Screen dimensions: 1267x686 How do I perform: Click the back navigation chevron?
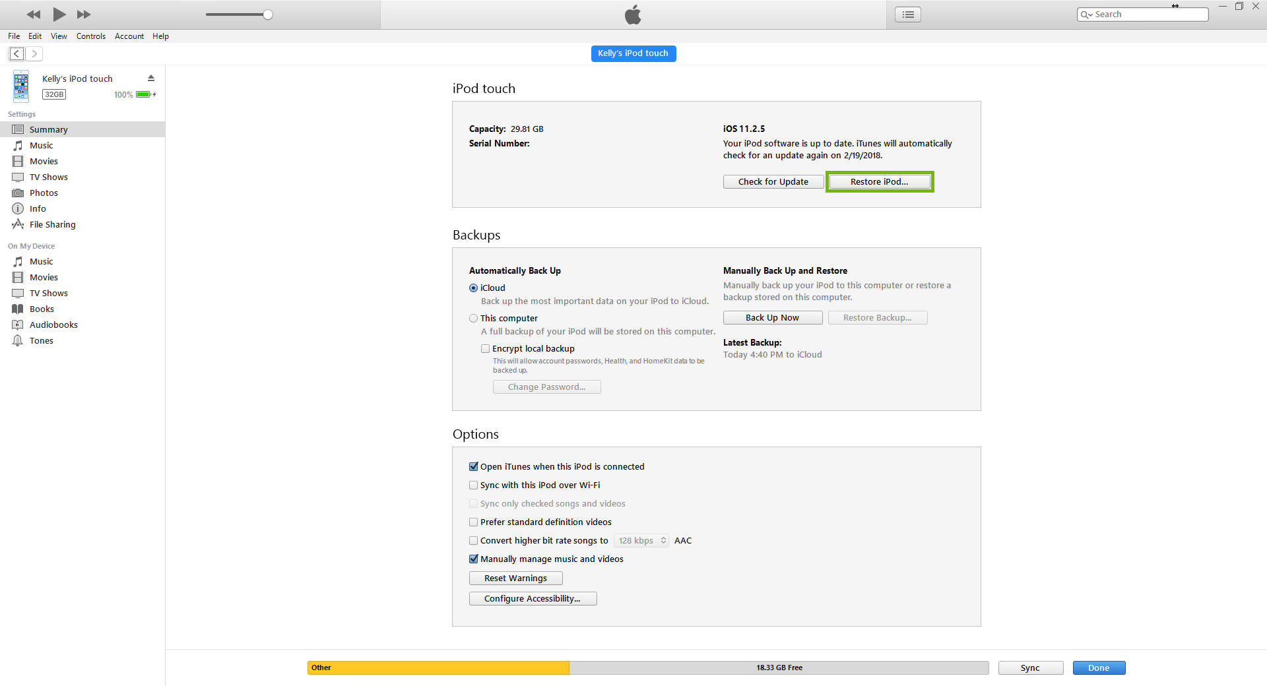[x=16, y=53]
